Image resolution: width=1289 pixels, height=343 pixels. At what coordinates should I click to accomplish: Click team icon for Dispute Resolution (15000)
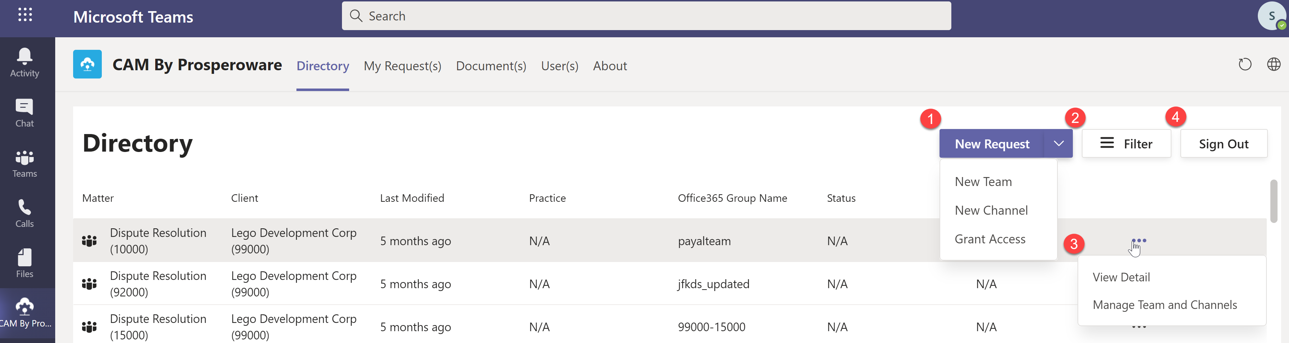click(89, 327)
